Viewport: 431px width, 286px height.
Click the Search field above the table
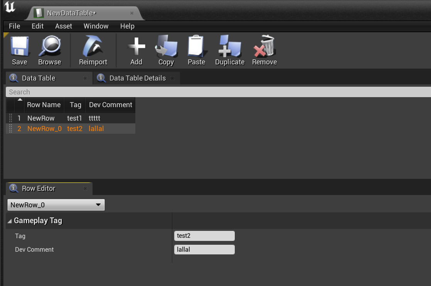pyautogui.click(x=216, y=92)
